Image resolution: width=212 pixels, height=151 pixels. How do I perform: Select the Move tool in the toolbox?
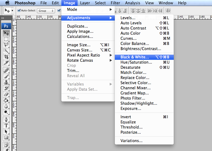[6, 33]
